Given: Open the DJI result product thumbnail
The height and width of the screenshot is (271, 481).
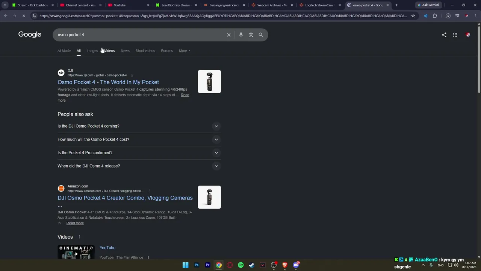Looking at the screenshot, I should click(x=209, y=82).
